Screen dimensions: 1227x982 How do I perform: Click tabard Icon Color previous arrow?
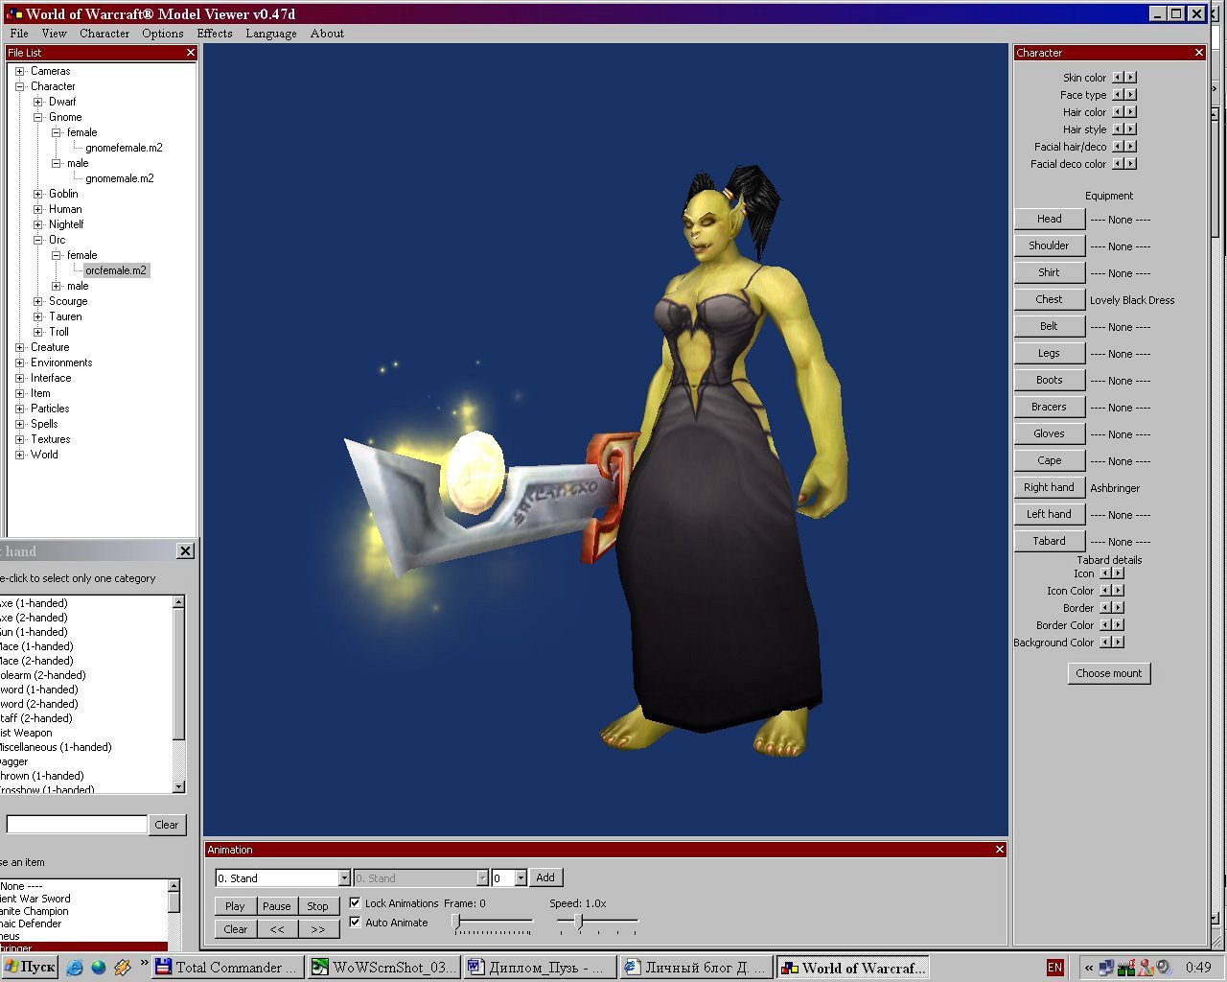click(x=1105, y=591)
